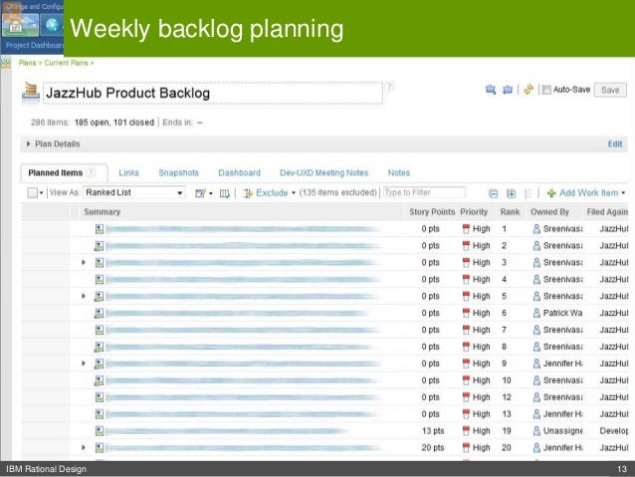Open the View As Ranked List combo box
The image size is (635, 477).
134,192
